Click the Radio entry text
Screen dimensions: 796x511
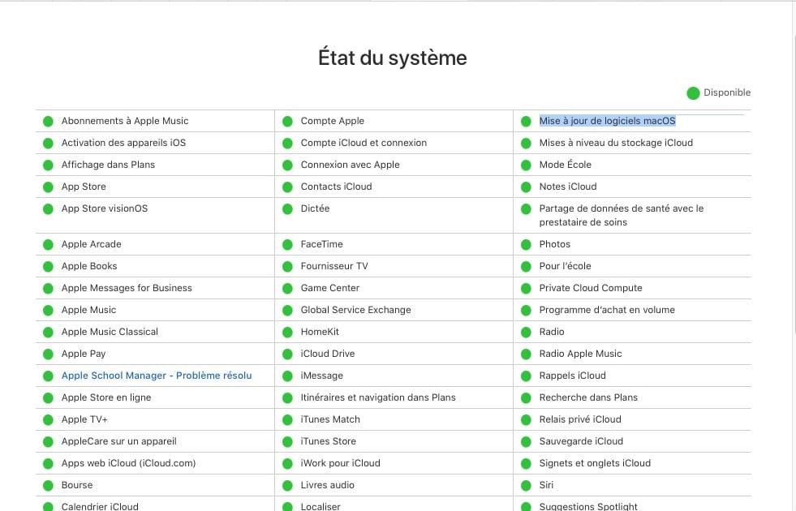pos(552,332)
